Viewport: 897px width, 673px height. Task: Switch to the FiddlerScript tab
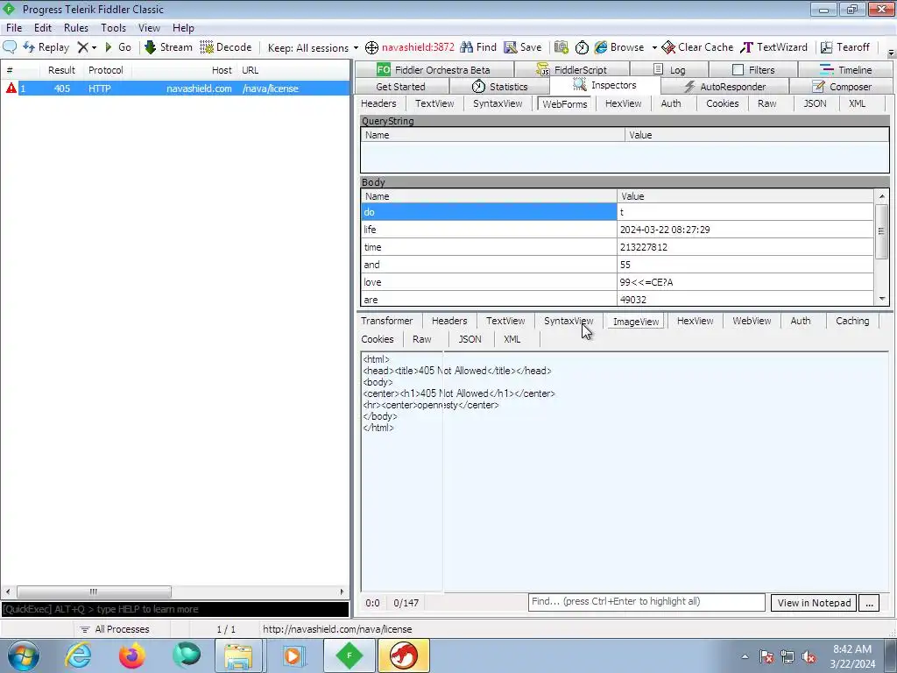click(571, 70)
